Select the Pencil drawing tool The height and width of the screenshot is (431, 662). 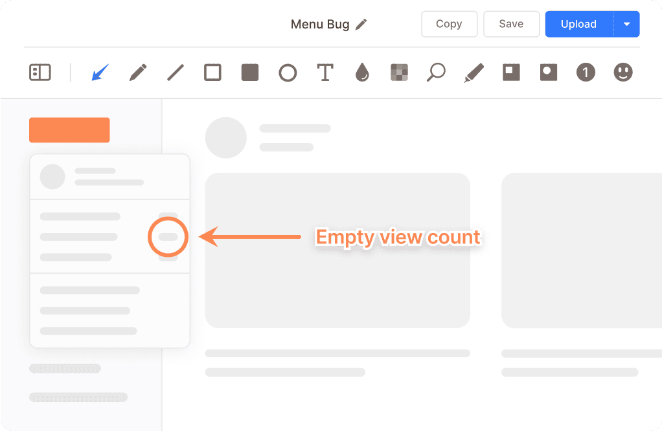coord(137,72)
